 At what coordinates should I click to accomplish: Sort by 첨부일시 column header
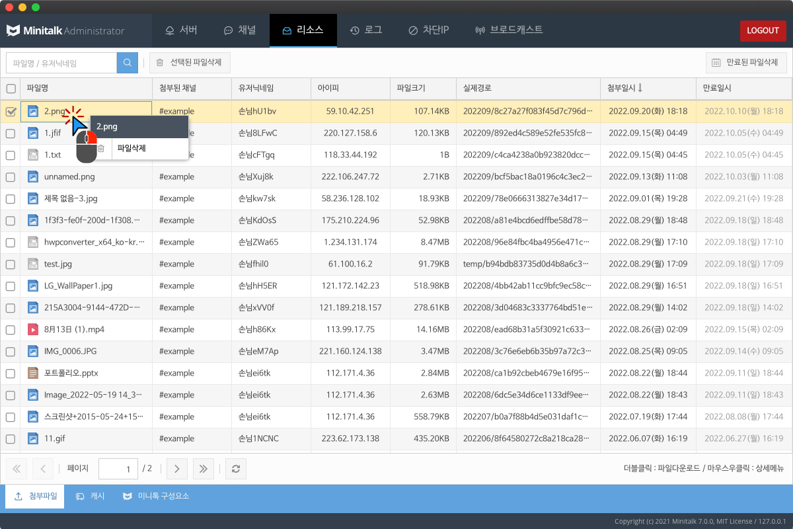[648, 88]
